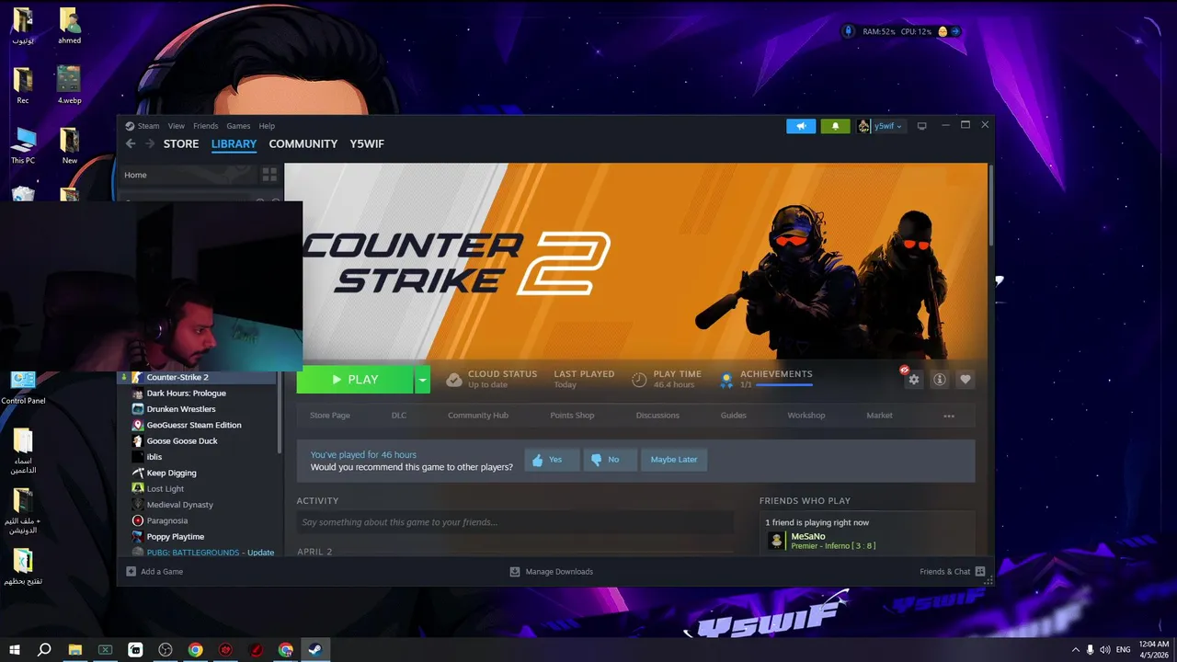Viewport: 1177px width, 662px height.
Task: Select Goose Goose Duck in library
Action: click(182, 441)
